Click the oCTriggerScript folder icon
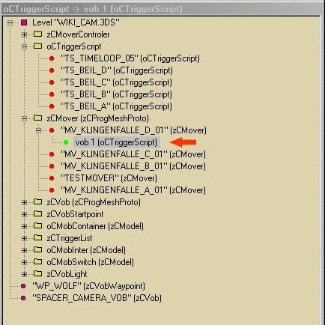 tap(37, 46)
